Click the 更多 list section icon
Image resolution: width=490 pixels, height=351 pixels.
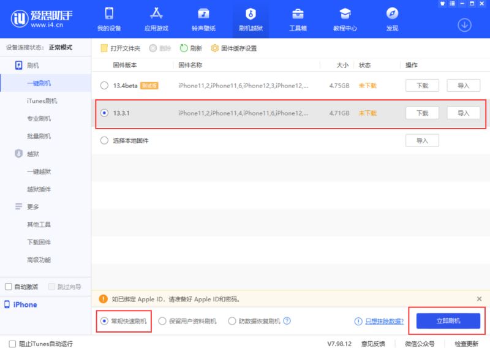click(x=19, y=206)
